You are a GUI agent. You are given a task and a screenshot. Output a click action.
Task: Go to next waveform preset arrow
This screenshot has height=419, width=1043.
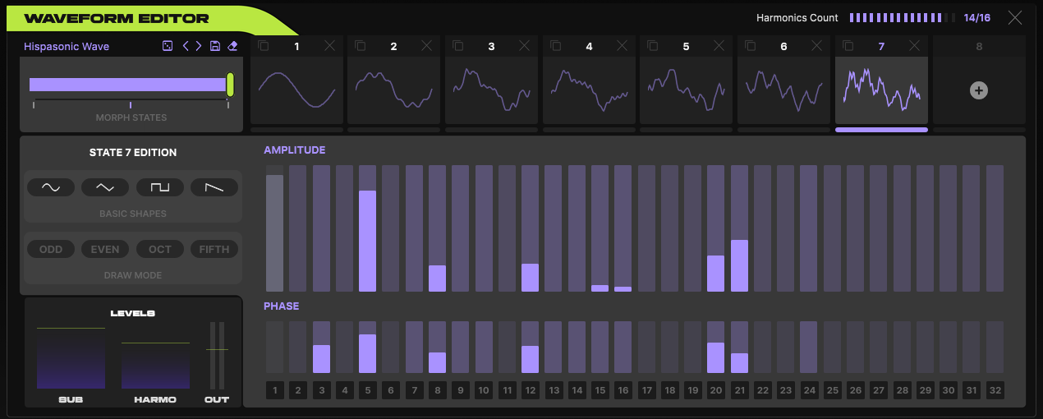198,47
